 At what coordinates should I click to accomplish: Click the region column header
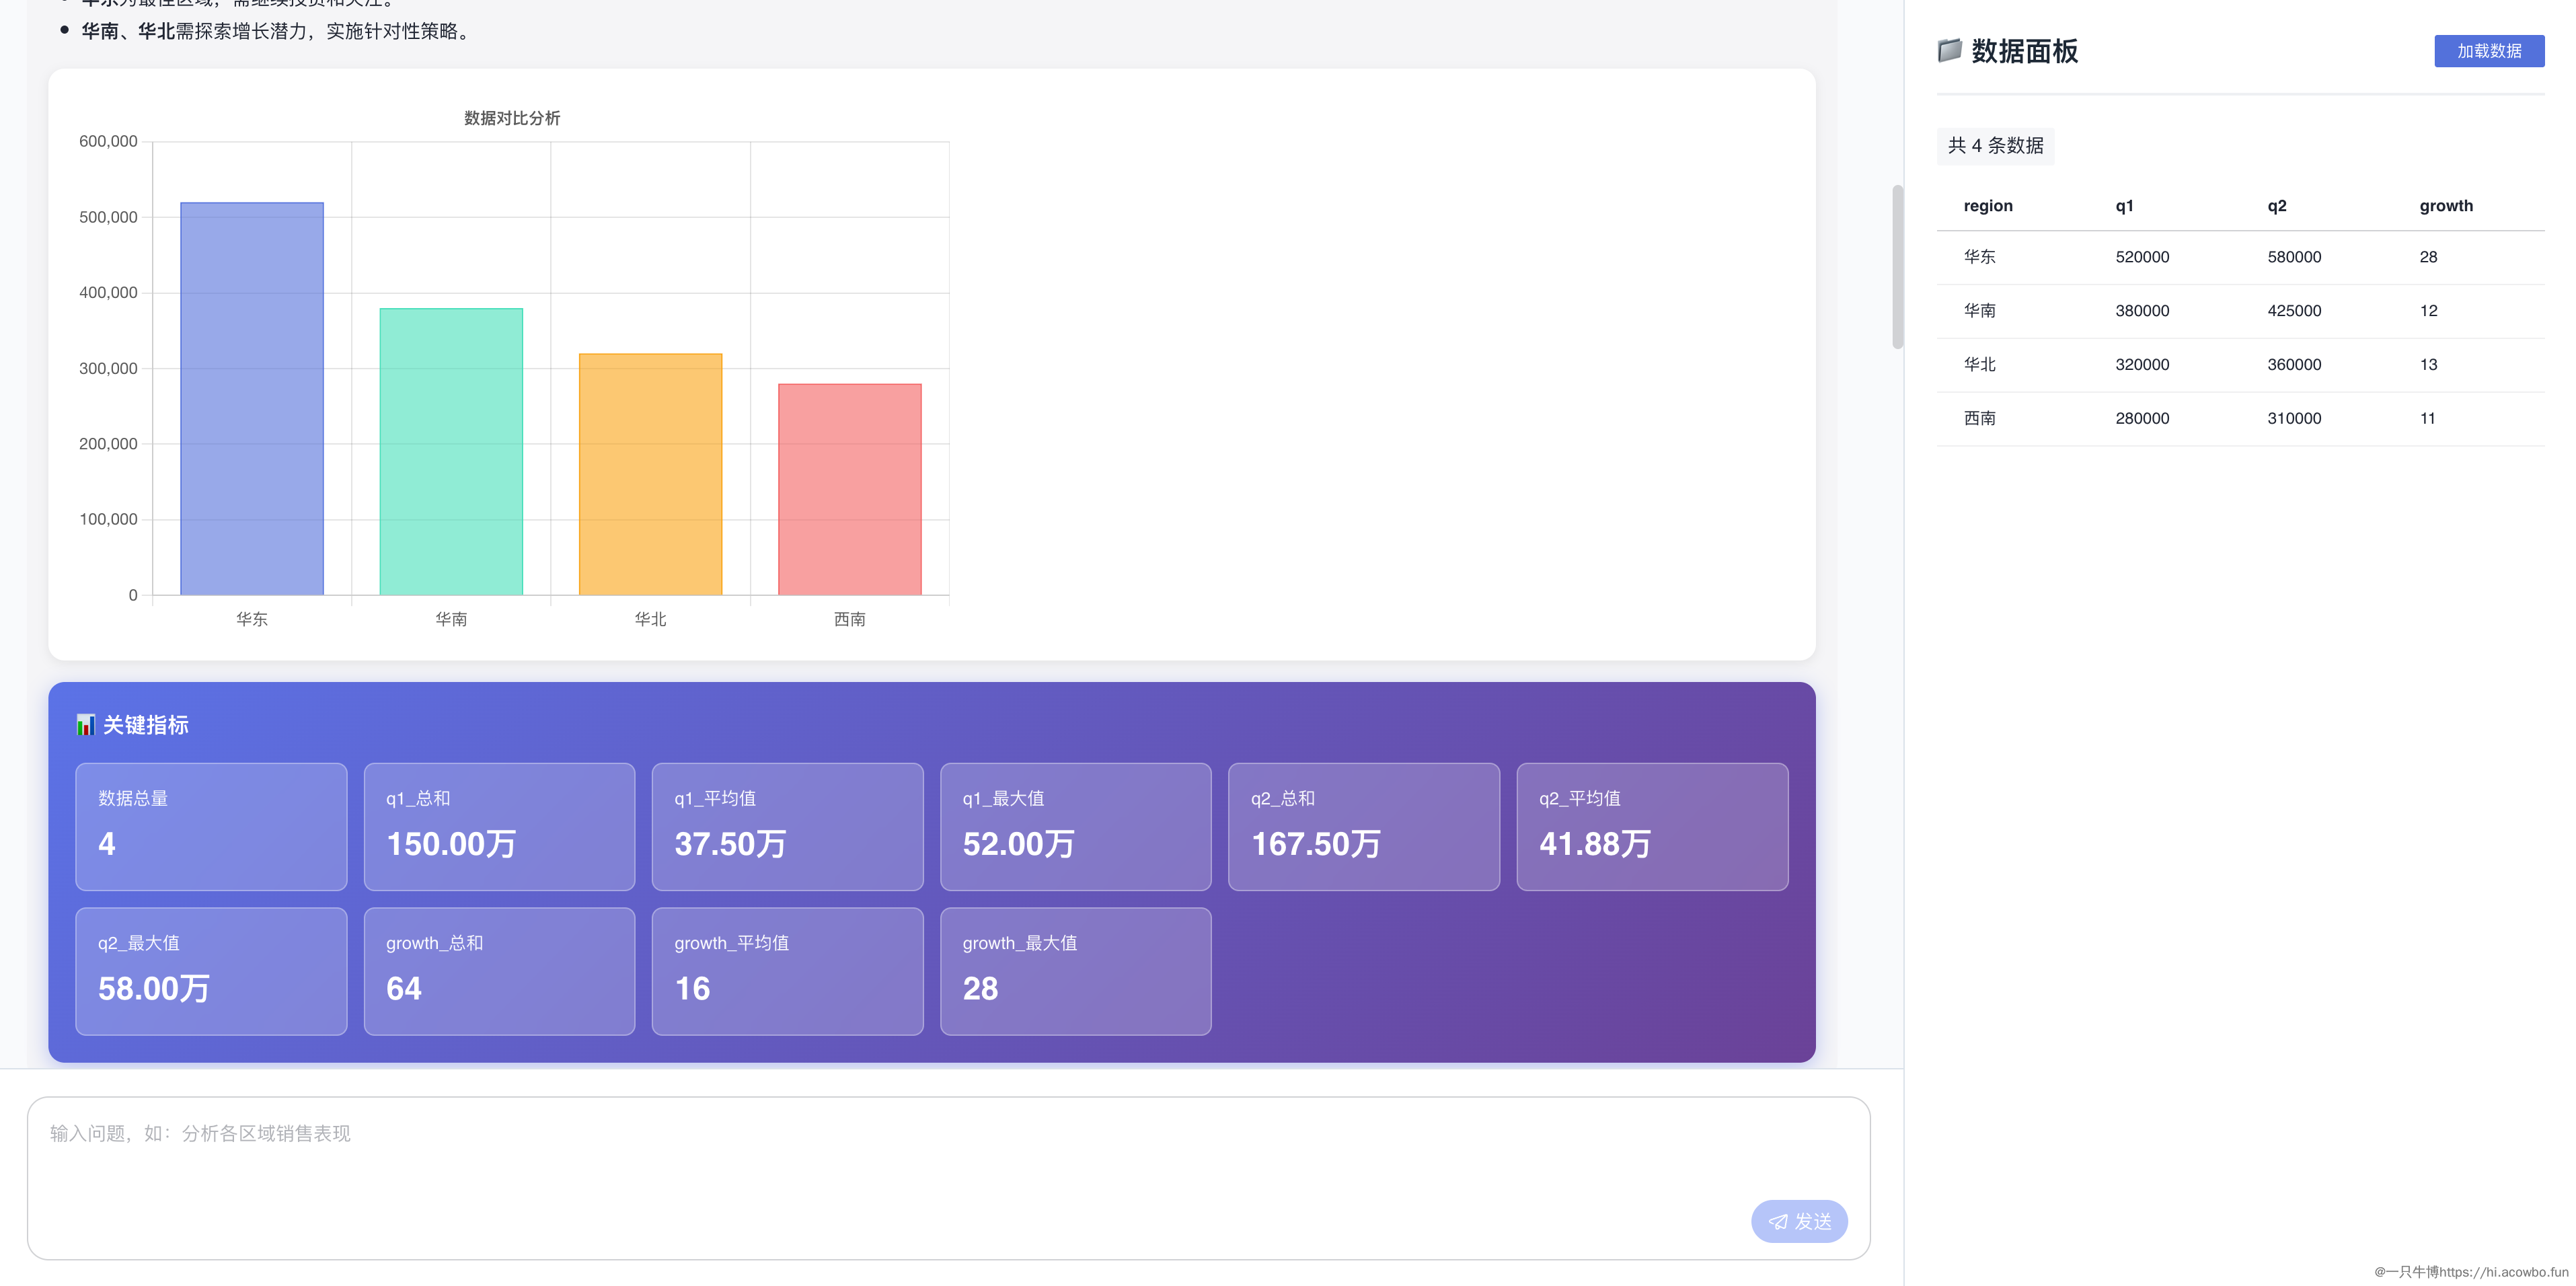(x=1987, y=206)
